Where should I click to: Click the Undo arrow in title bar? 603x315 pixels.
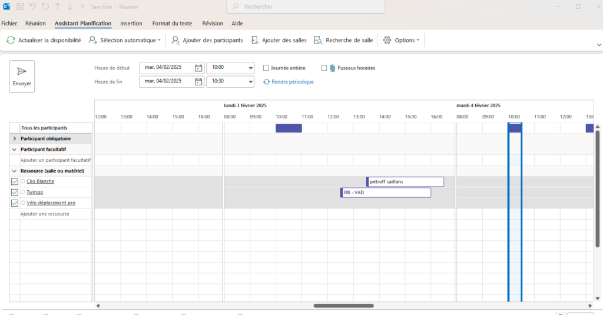tap(33, 6)
